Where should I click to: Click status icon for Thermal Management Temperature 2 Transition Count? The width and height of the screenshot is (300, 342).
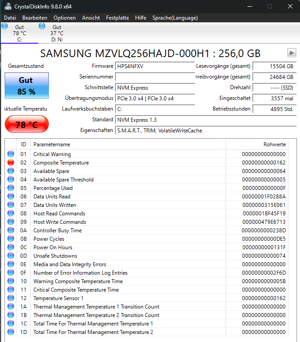11,315
